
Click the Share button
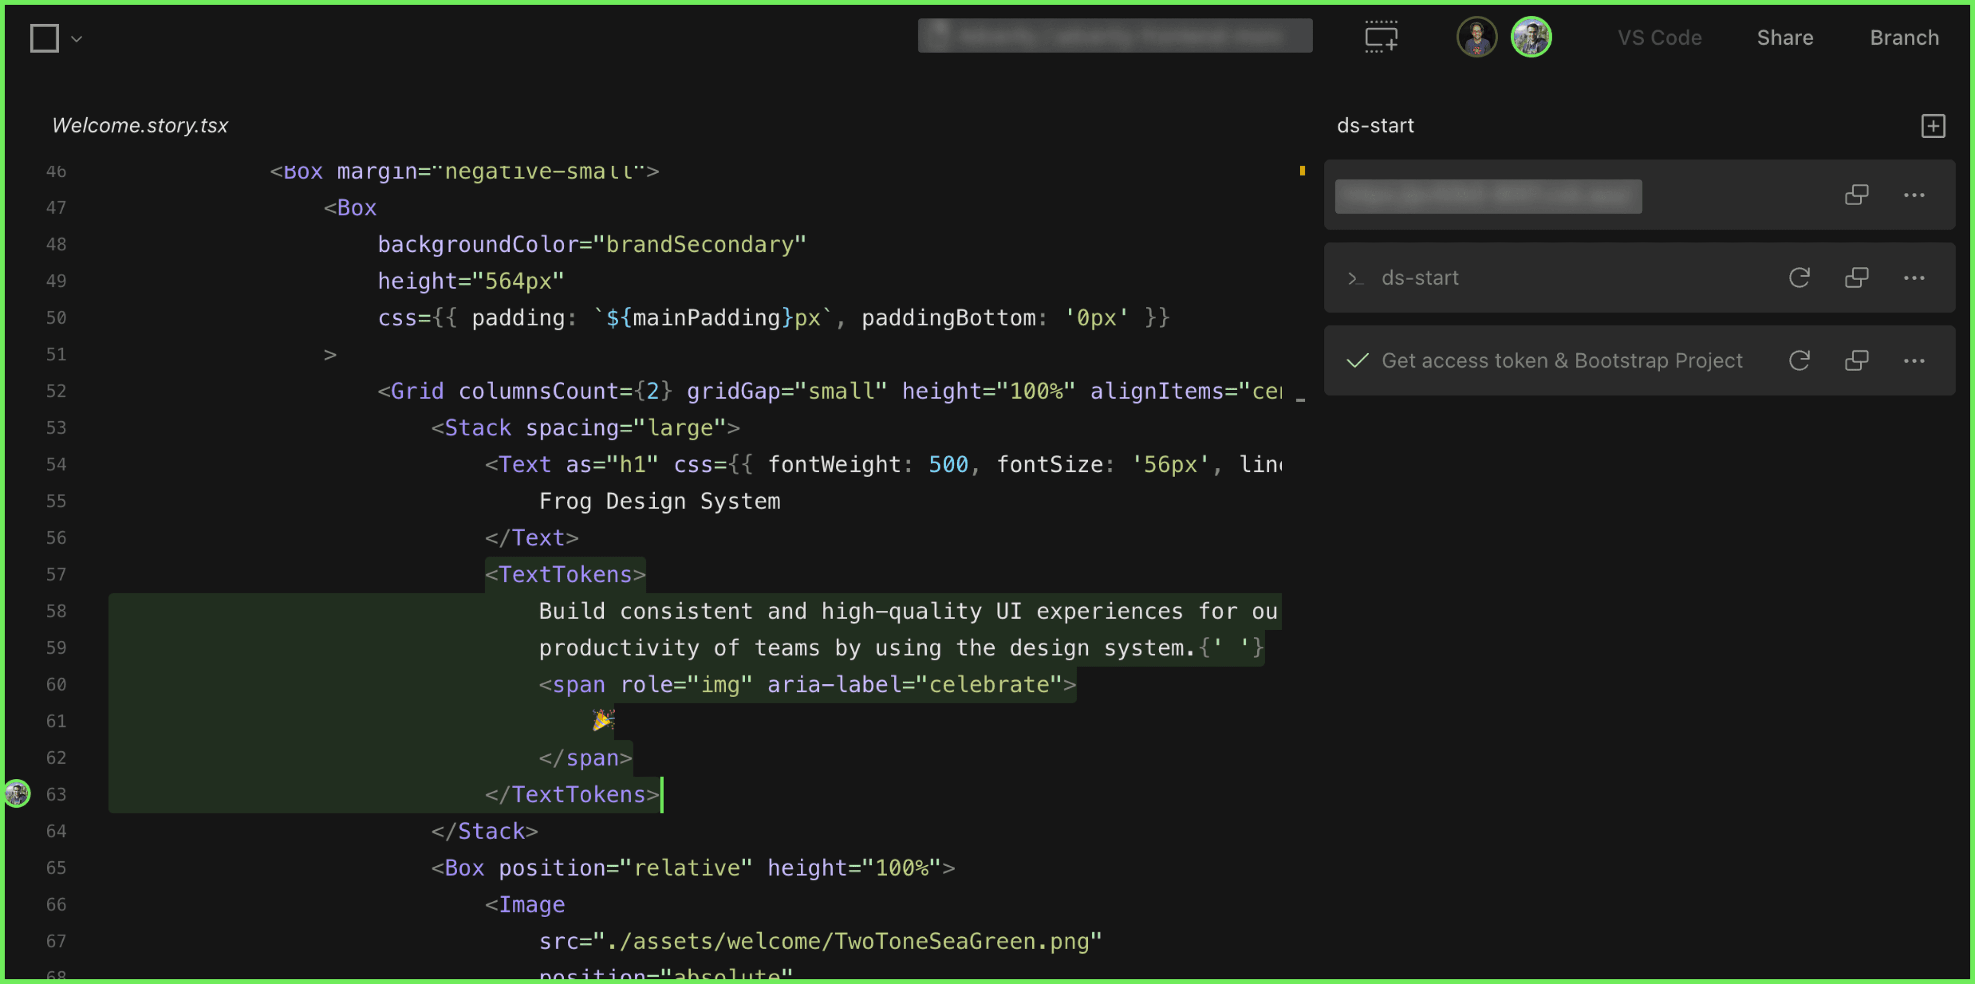(x=1785, y=38)
